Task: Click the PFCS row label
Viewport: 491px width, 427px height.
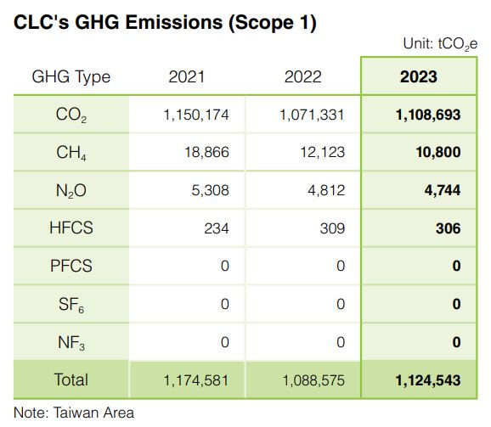Action: [71, 266]
